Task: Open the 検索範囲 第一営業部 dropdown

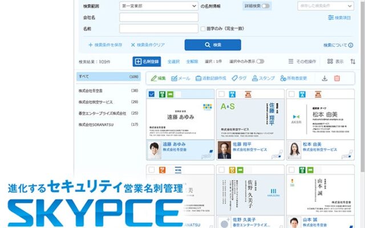Action: (159, 6)
